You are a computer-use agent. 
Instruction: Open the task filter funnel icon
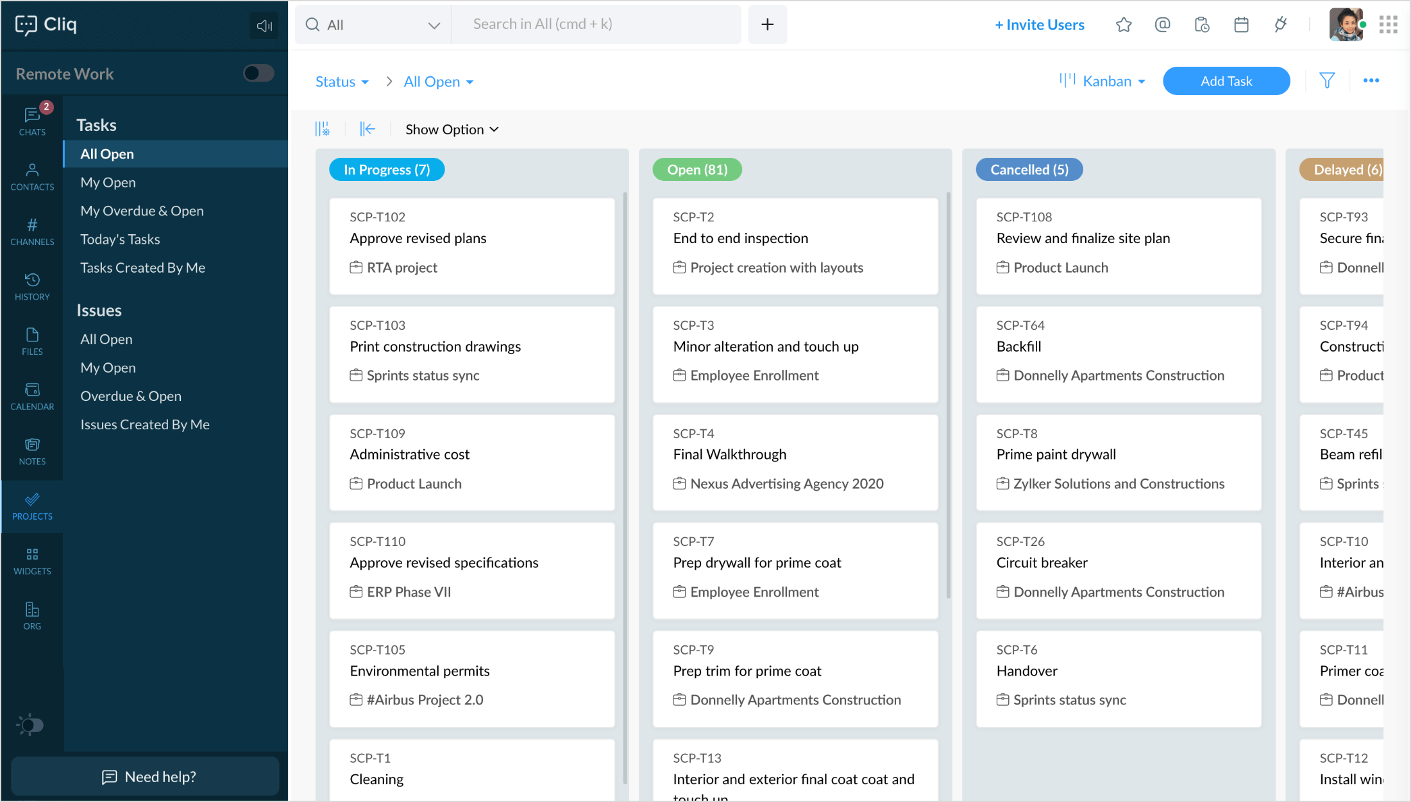(x=1327, y=81)
